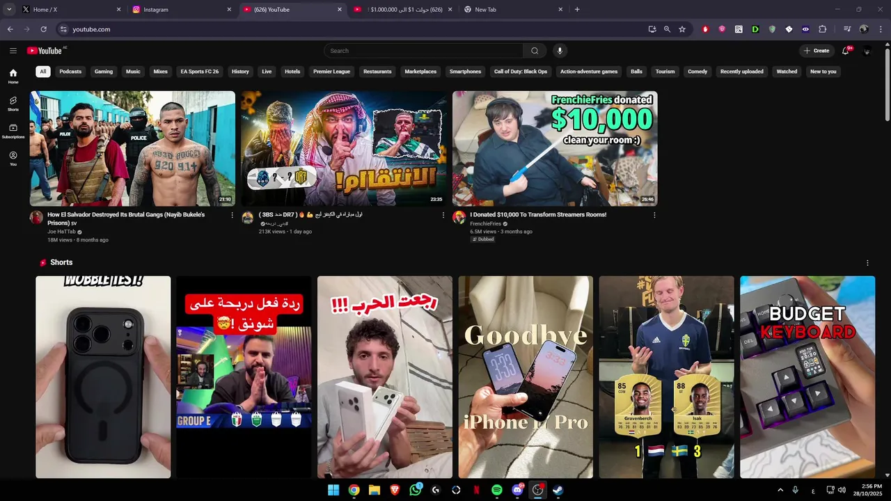The width and height of the screenshot is (891, 501).
Task: Open the Joe HaTTab channel link
Action: click(x=61, y=232)
